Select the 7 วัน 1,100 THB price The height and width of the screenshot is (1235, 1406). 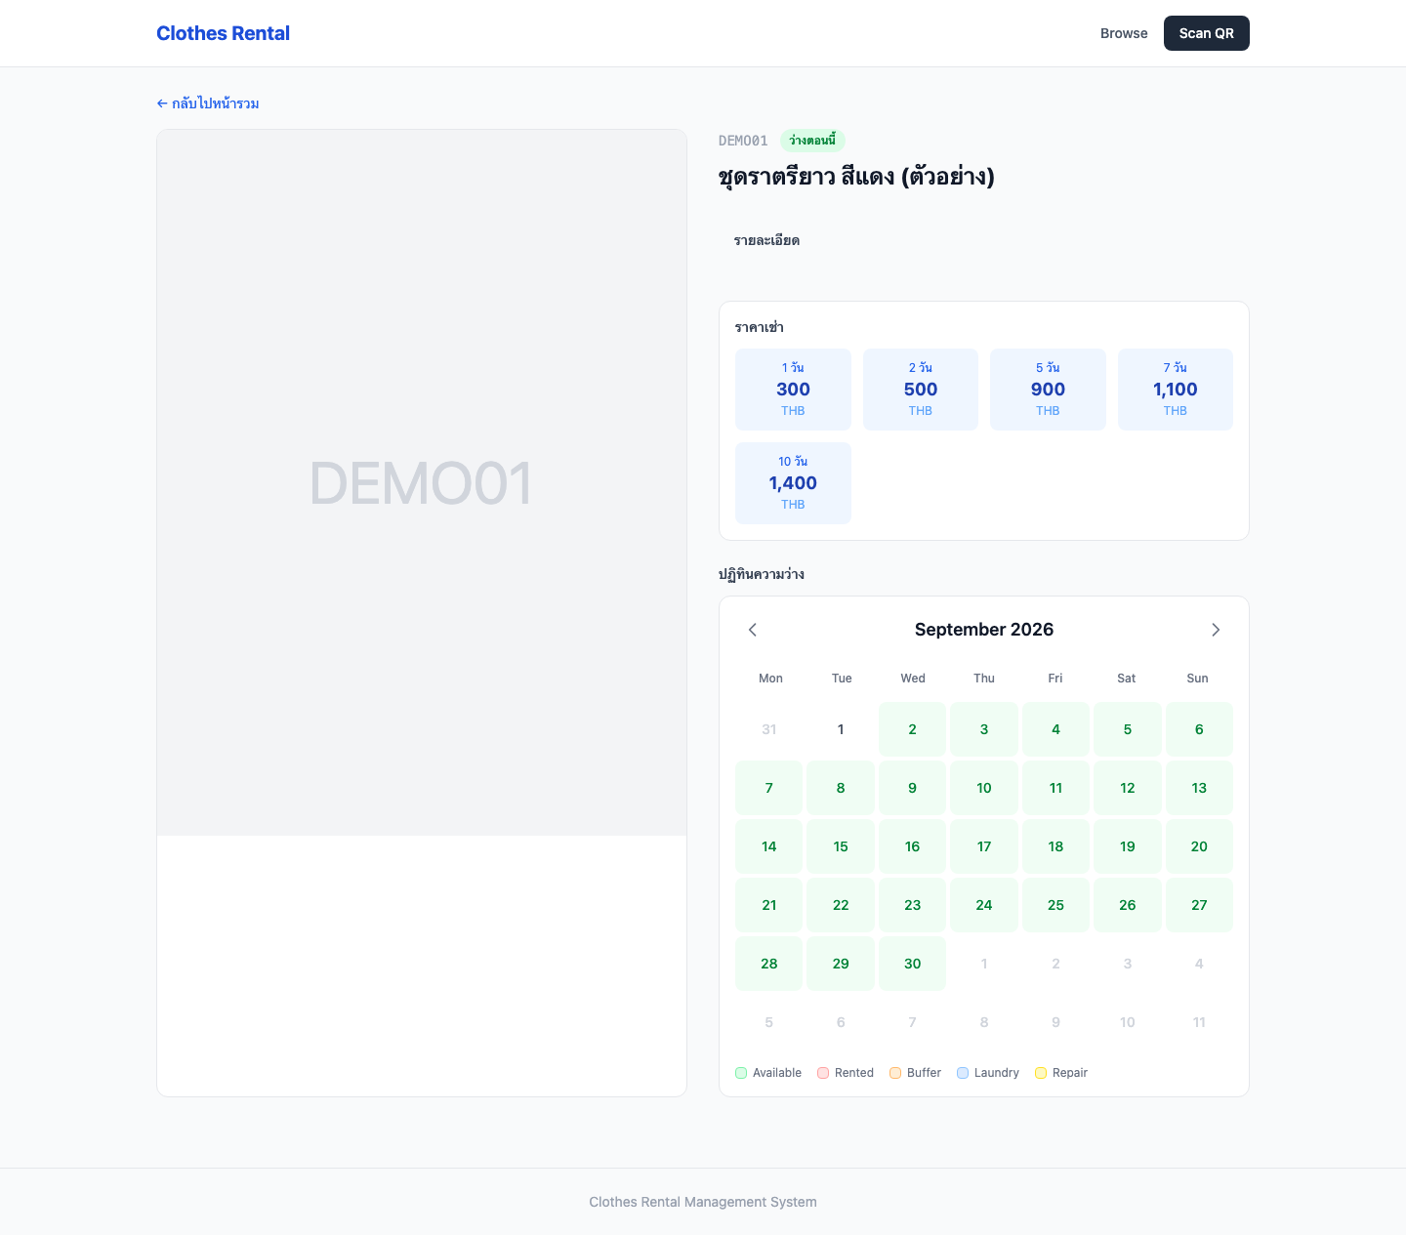[1176, 390]
